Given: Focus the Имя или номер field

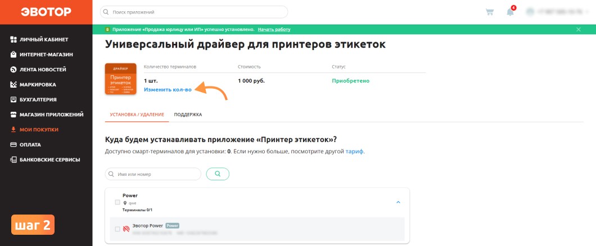Looking at the screenshot, I should [153, 174].
